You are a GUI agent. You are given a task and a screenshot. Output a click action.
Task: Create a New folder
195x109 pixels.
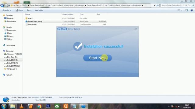coord(39,10)
